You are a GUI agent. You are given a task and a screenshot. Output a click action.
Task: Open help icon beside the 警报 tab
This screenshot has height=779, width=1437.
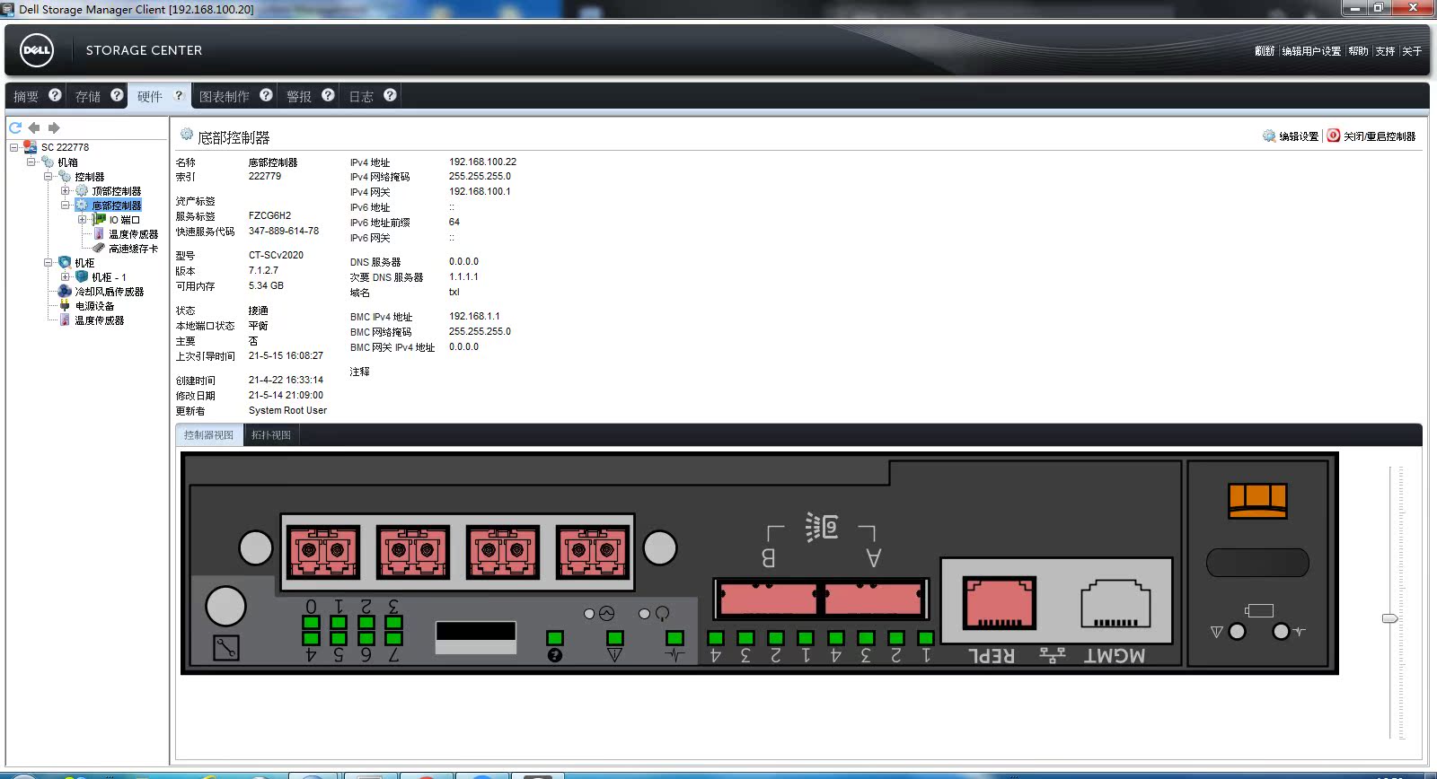click(328, 95)
